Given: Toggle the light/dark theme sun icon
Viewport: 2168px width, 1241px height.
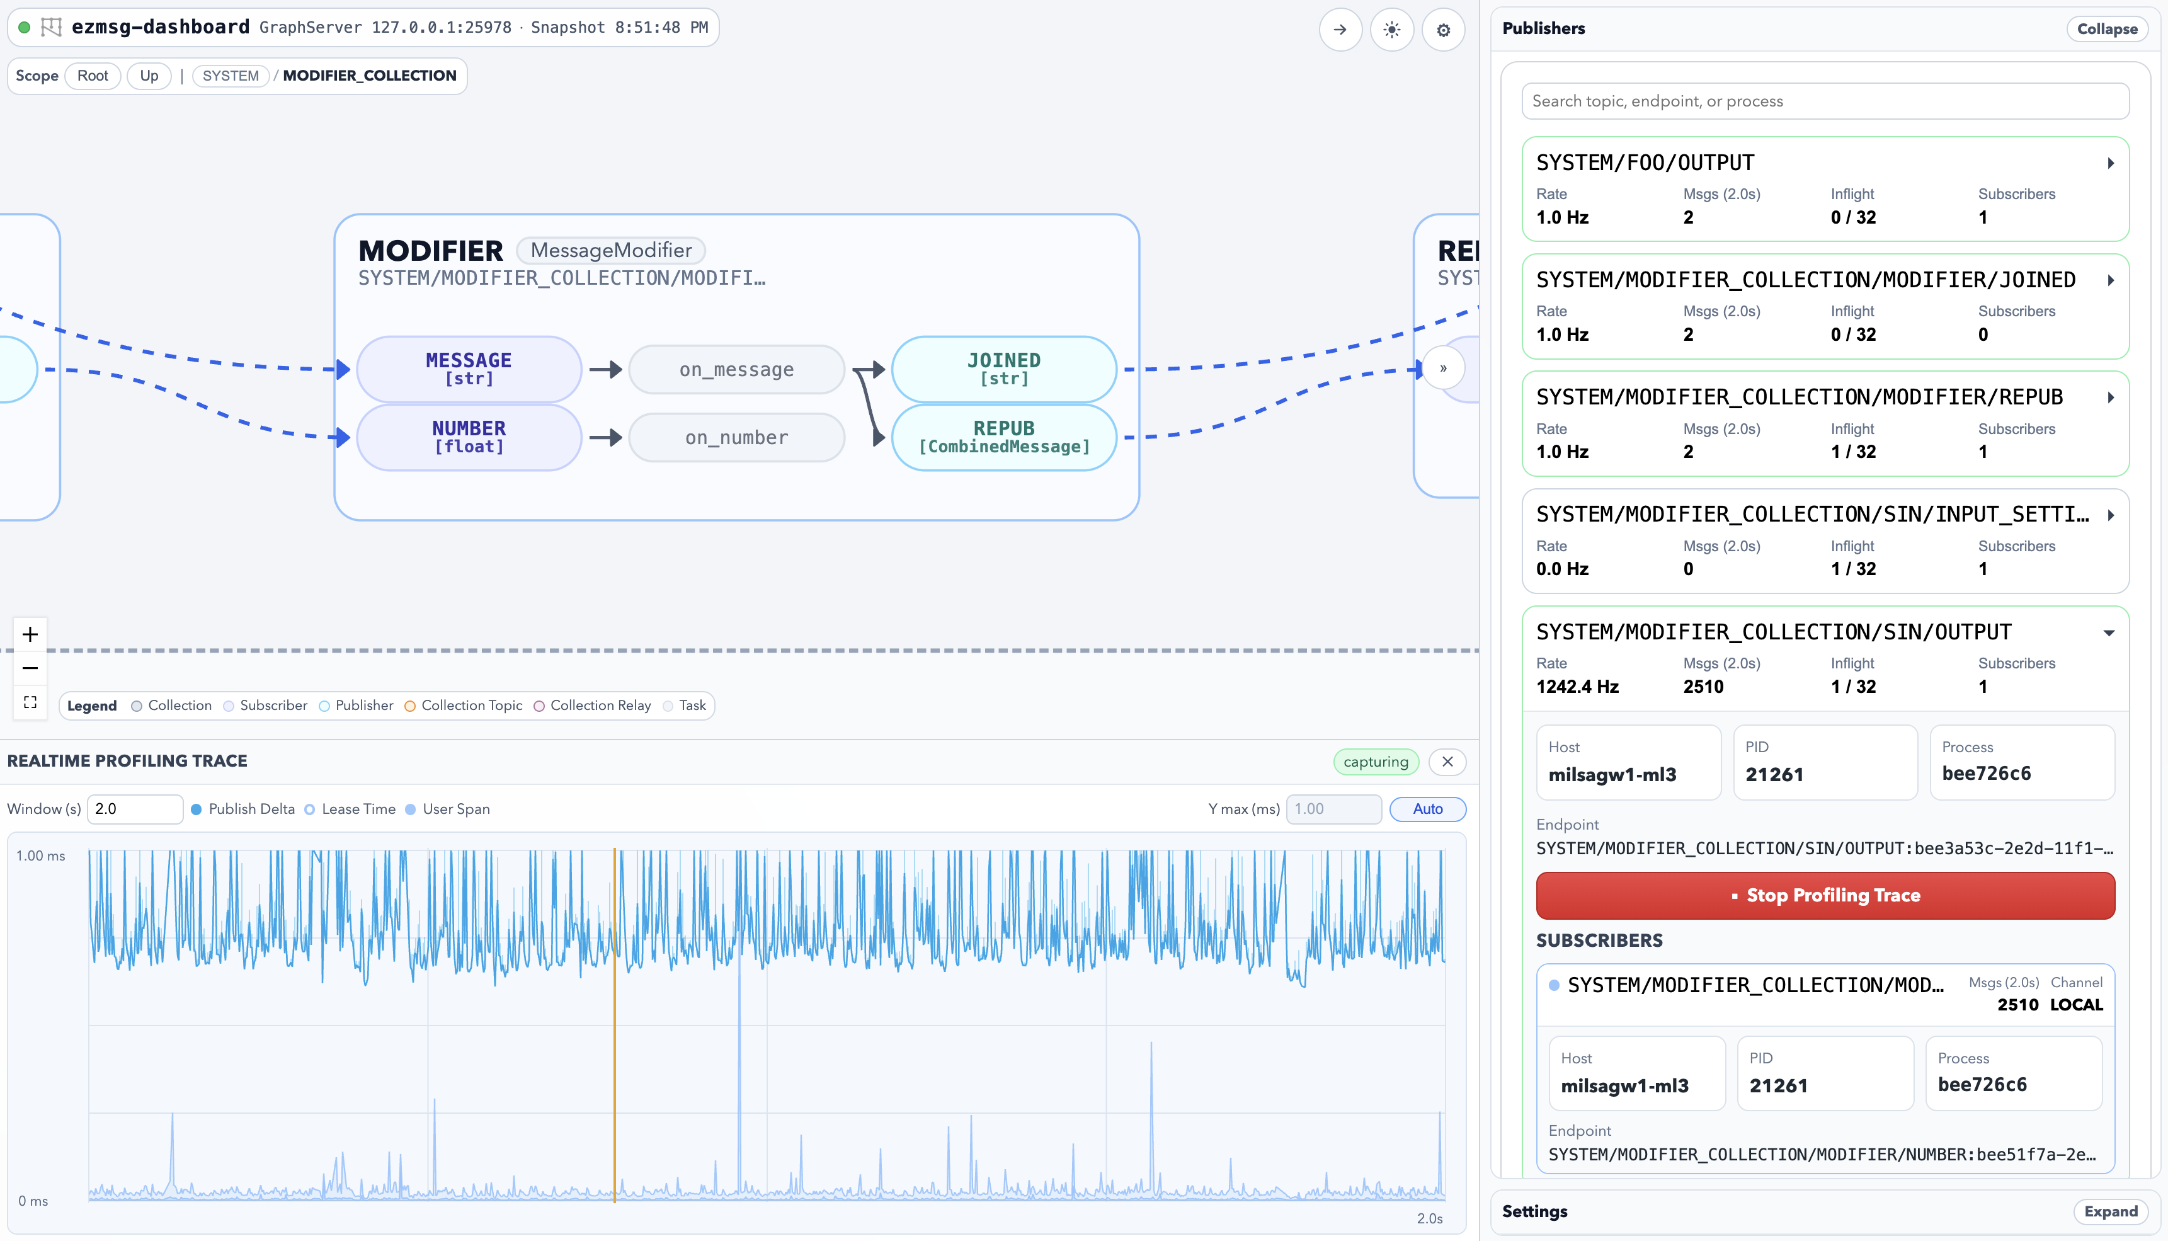Looking at the screenshot, I should pyautogui.click(x=1391, y=30).
